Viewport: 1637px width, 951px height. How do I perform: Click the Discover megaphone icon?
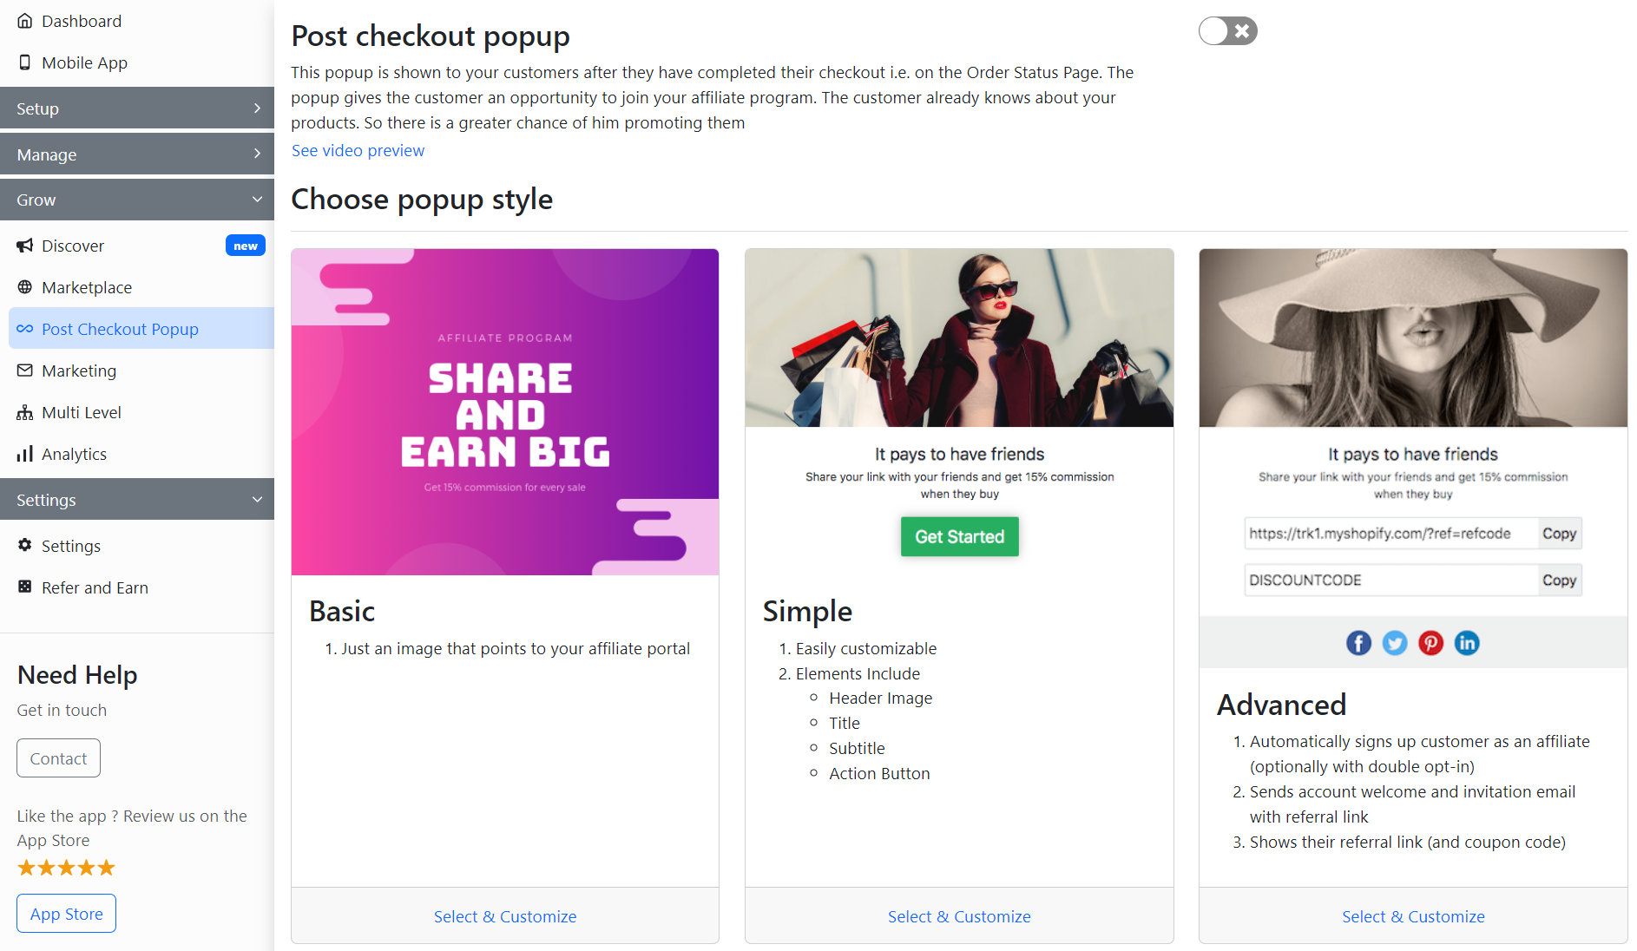tap(25, 246)
